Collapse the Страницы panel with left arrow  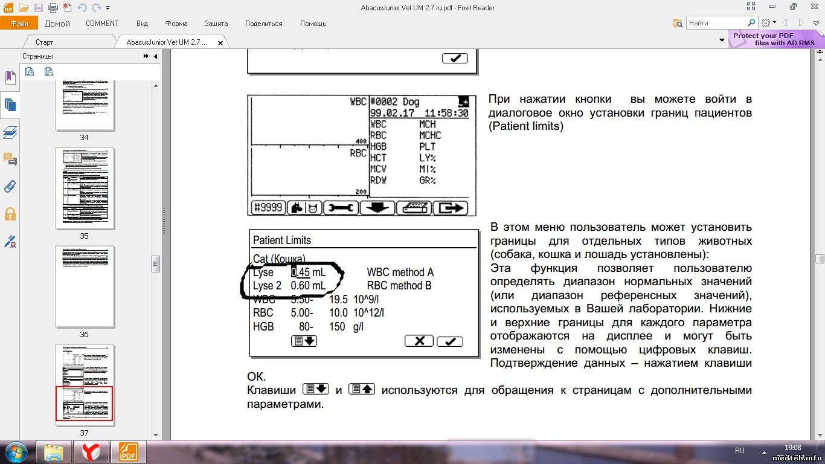coord(156,56)
